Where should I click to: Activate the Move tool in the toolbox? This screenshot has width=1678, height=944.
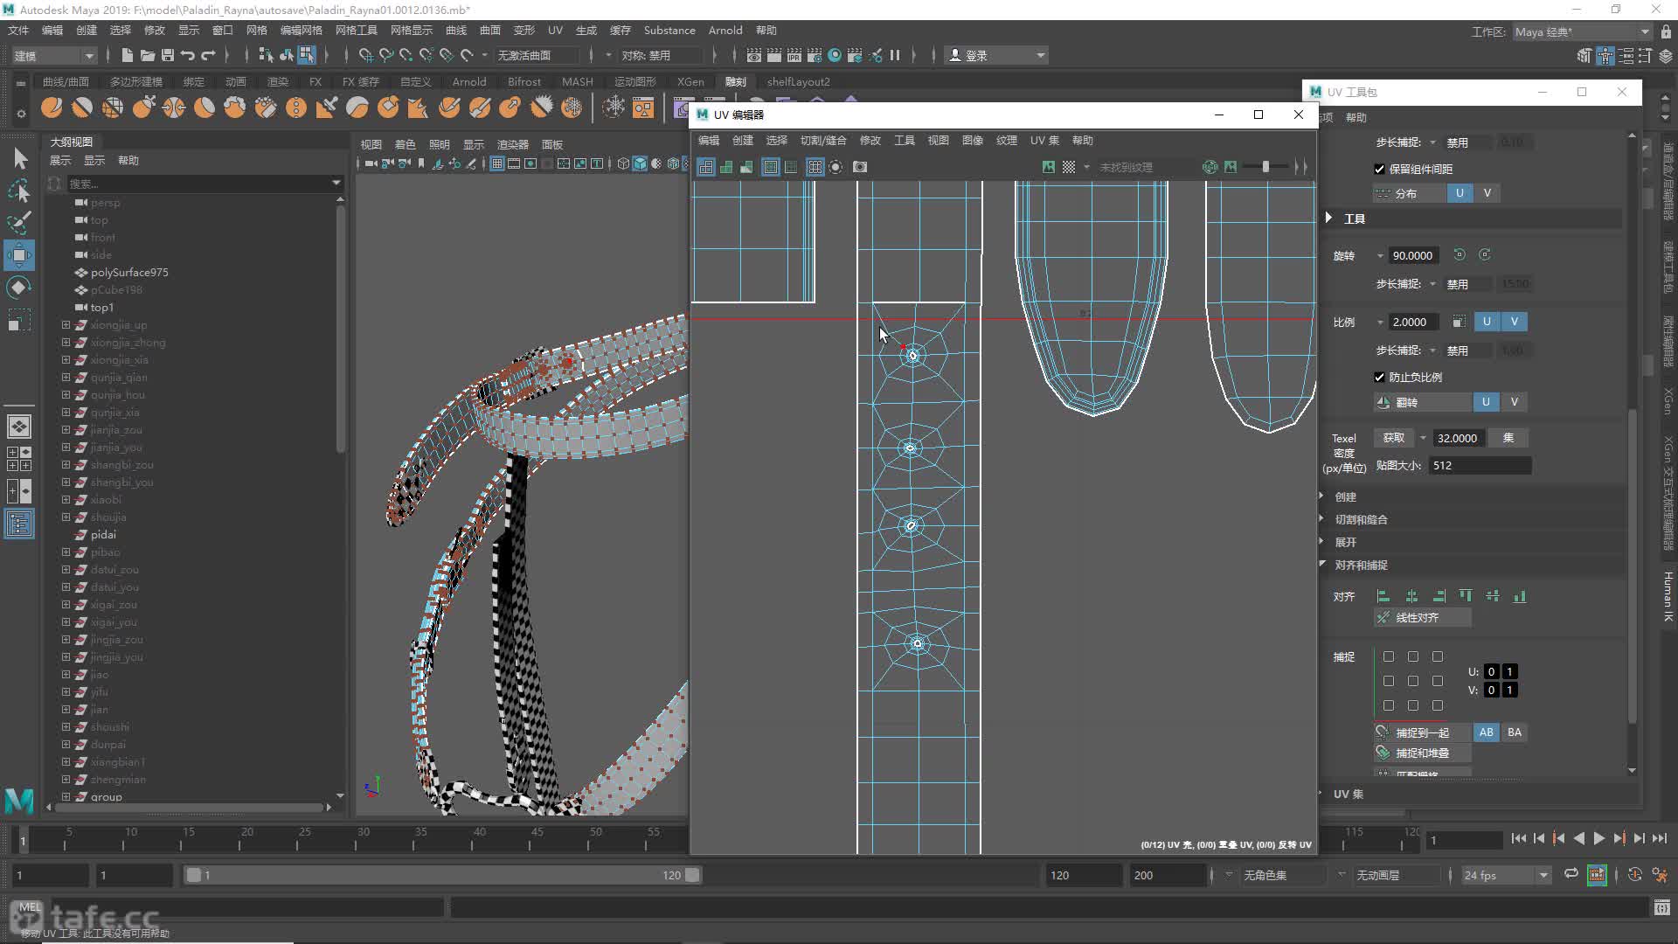click(x=19, y=255)
